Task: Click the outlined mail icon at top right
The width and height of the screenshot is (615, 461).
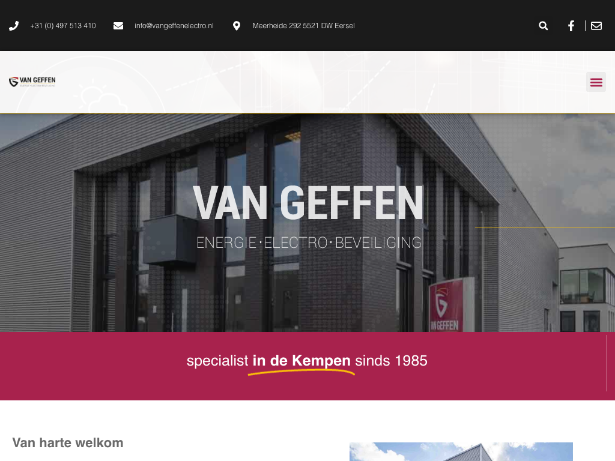Action: 596,26
